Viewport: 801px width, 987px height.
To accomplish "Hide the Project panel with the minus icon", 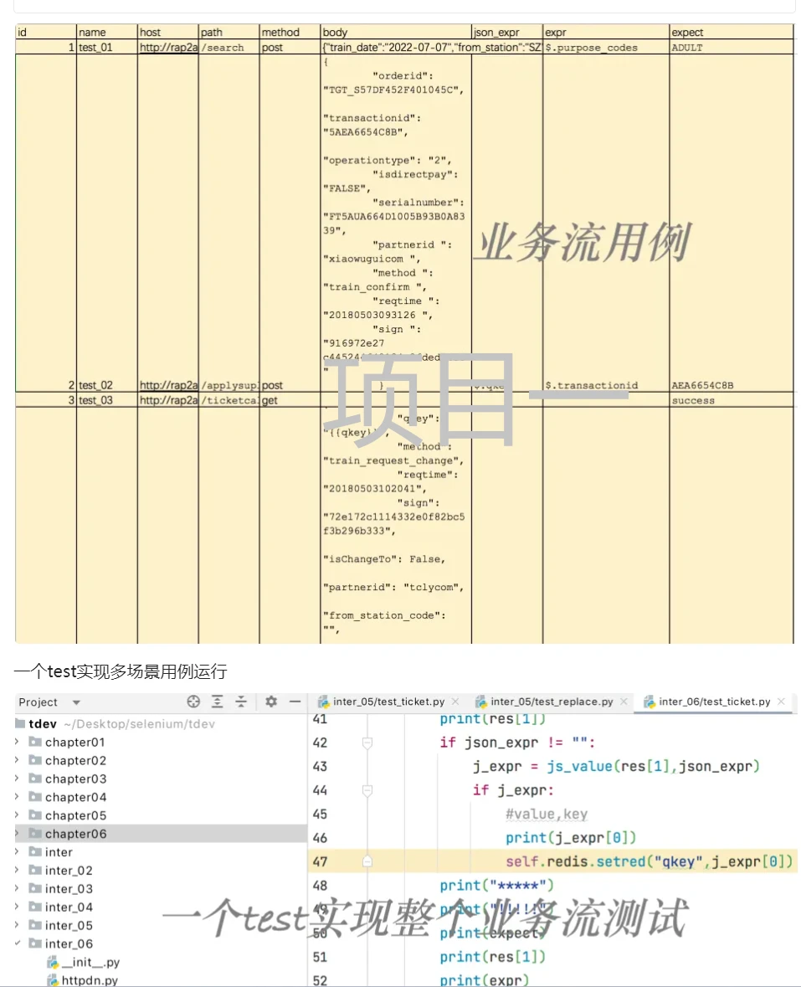I will [x=295, y=702].
